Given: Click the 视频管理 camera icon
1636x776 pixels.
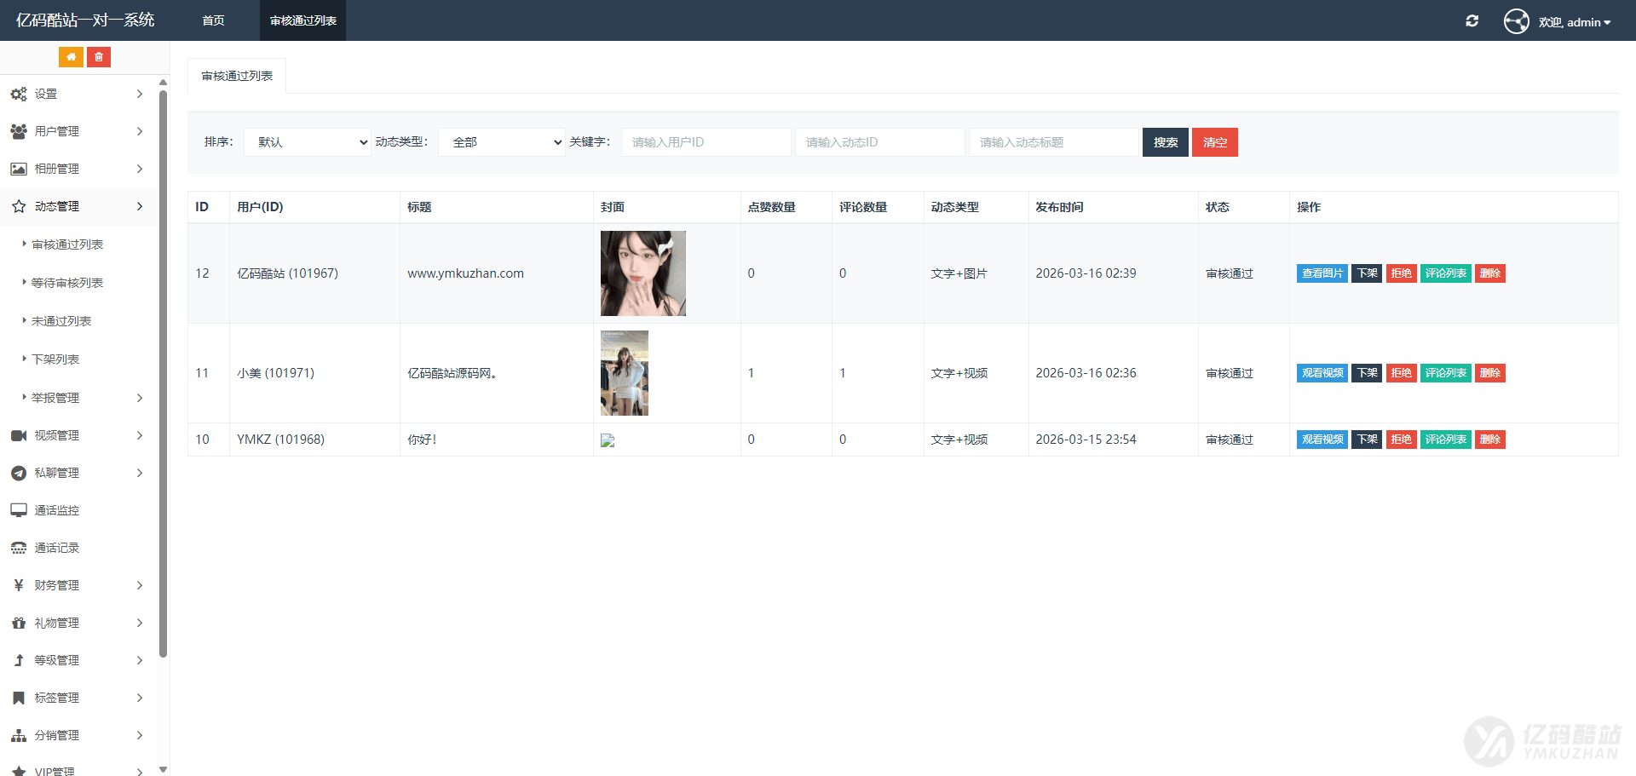Looking at the screenshot, I should pos(19,435).
